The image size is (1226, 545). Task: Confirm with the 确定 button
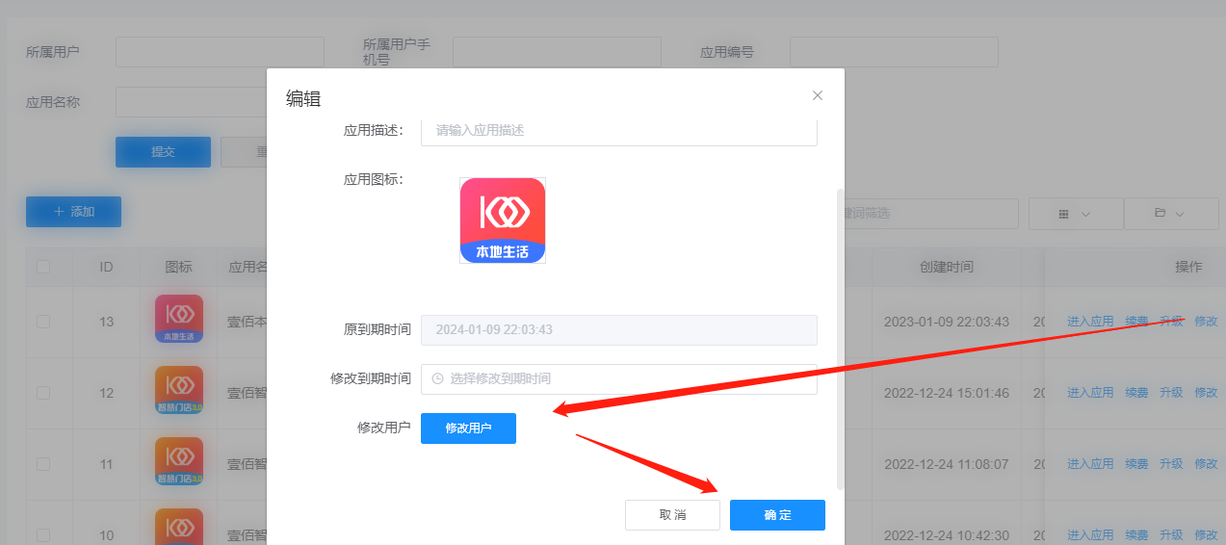coord(777,515)
